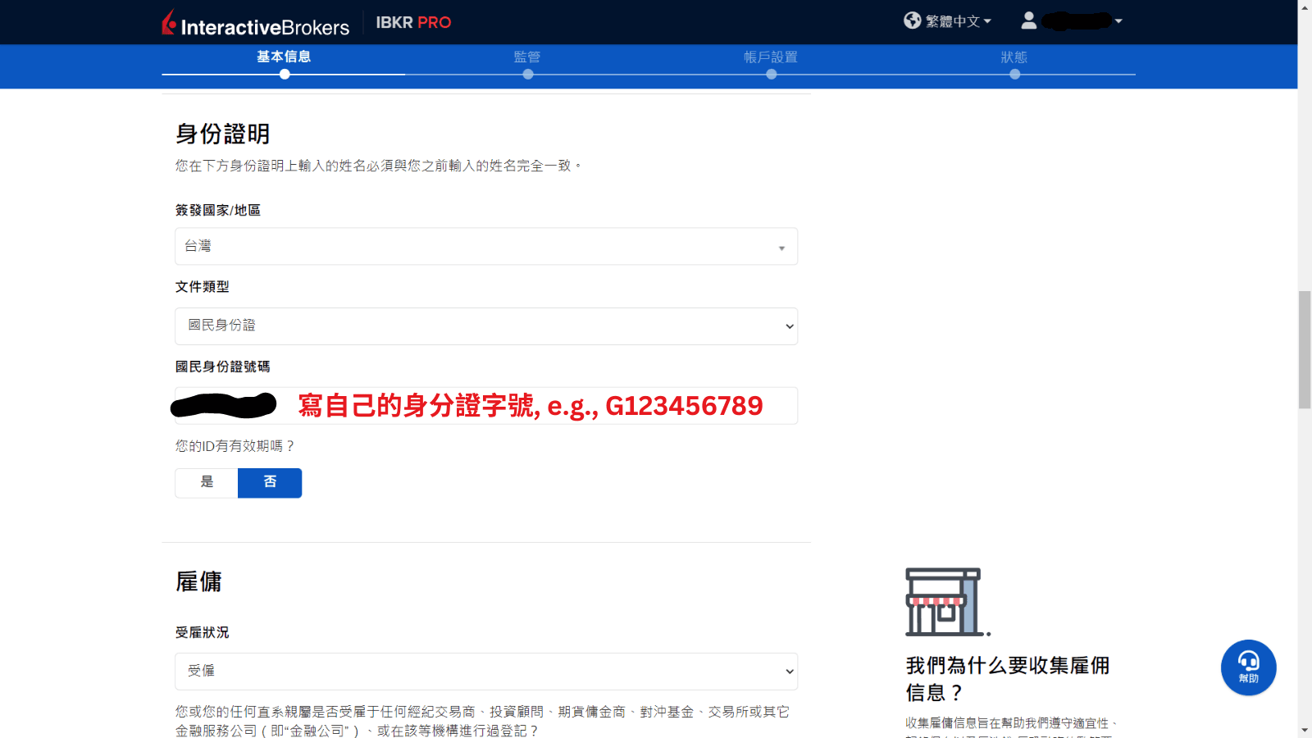Switch to the 帳戶設置 tab
1312x738 pixels.
coord(770,57)
